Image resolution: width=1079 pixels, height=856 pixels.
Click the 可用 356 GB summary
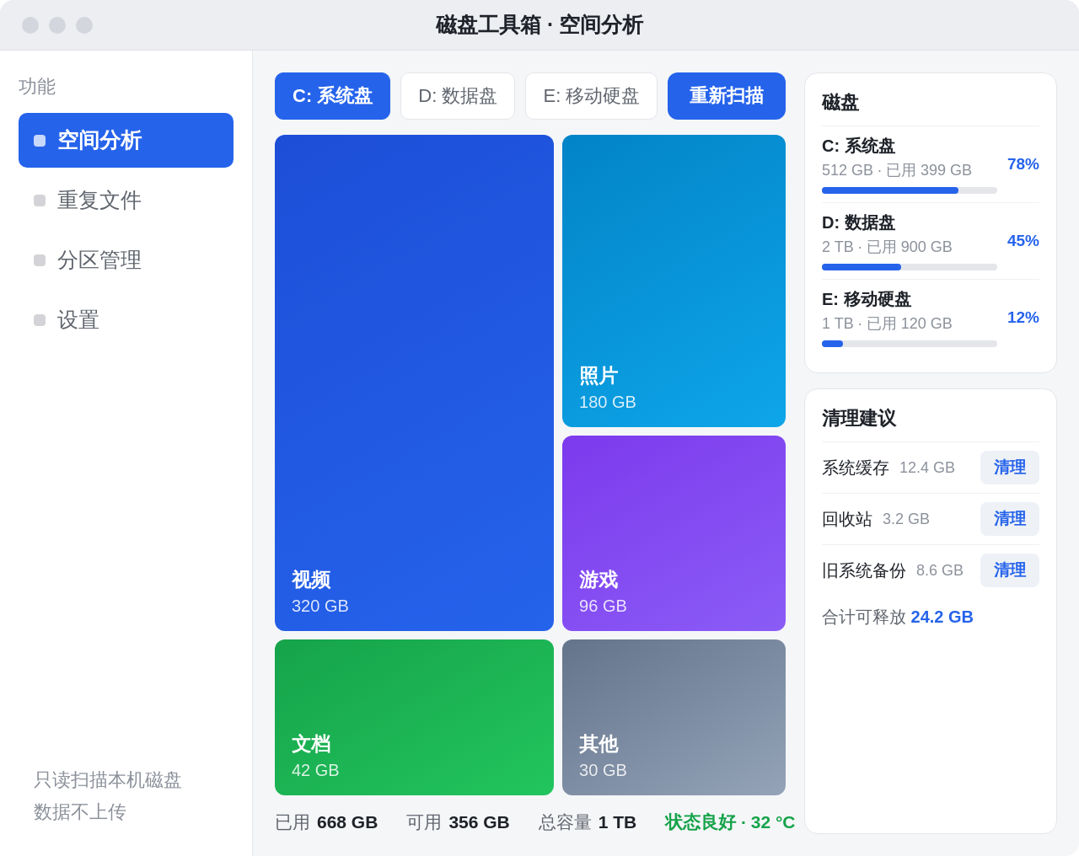458,822
